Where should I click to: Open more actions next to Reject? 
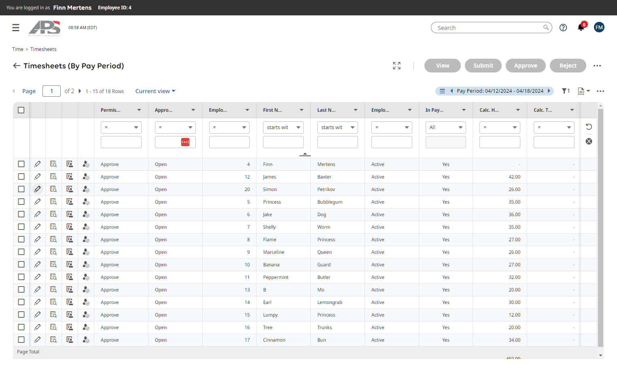point(597,66)
